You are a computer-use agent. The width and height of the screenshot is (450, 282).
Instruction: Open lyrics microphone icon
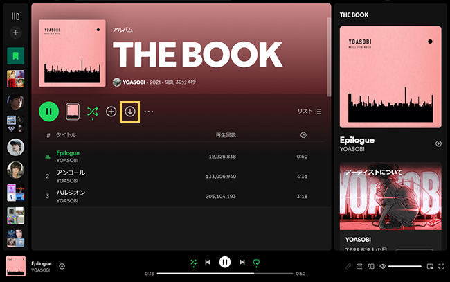point(348,267)
